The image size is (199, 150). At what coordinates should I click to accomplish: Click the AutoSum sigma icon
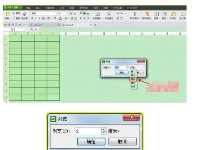135,14
